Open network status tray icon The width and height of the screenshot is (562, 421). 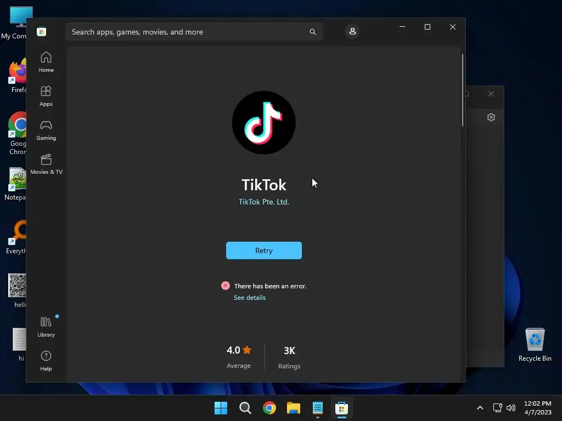(497, 408)
